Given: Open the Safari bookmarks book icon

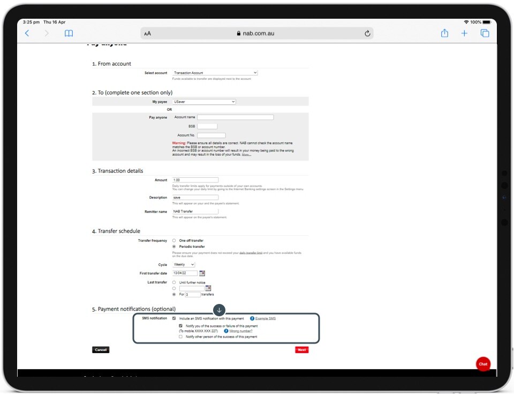Looking at the screenshot, I should (69, 33).
